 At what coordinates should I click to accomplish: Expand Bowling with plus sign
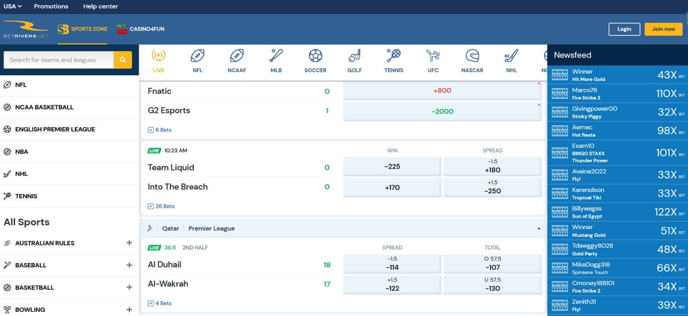tap(129, 310)
